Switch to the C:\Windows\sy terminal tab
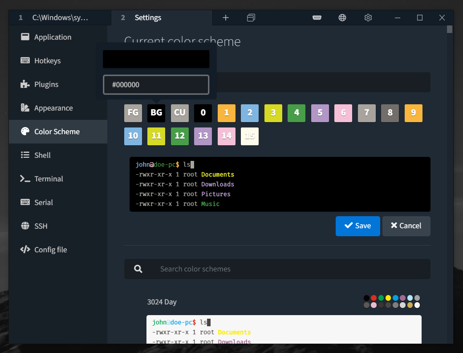This screenshot has height=353, width=463. (x=60, y=17)
